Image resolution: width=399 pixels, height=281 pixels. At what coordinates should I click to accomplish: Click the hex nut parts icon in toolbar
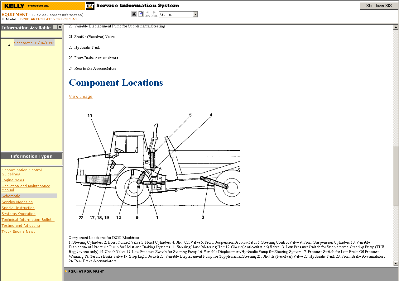[134, 14]
